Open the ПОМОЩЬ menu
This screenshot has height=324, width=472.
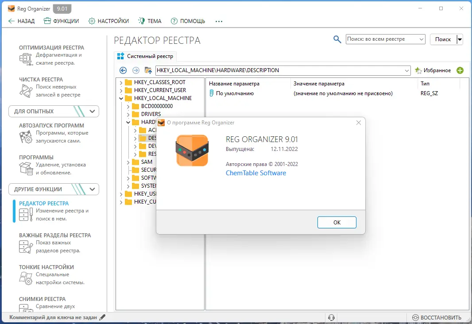click(x=188, y=21)
